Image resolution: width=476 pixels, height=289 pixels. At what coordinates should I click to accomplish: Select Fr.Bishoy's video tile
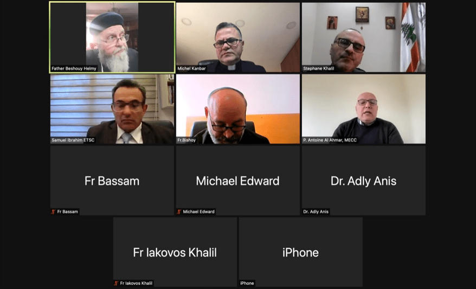(237, 109)
